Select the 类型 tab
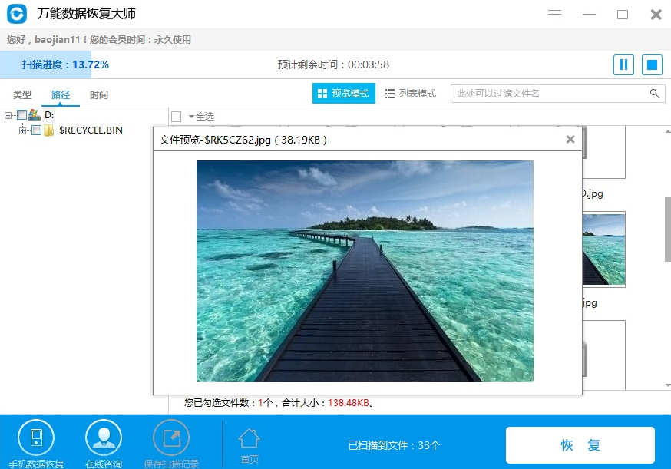 coord(22,95)
